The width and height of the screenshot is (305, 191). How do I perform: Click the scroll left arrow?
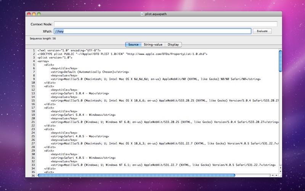pyautogui.click(x=273, y=175)
